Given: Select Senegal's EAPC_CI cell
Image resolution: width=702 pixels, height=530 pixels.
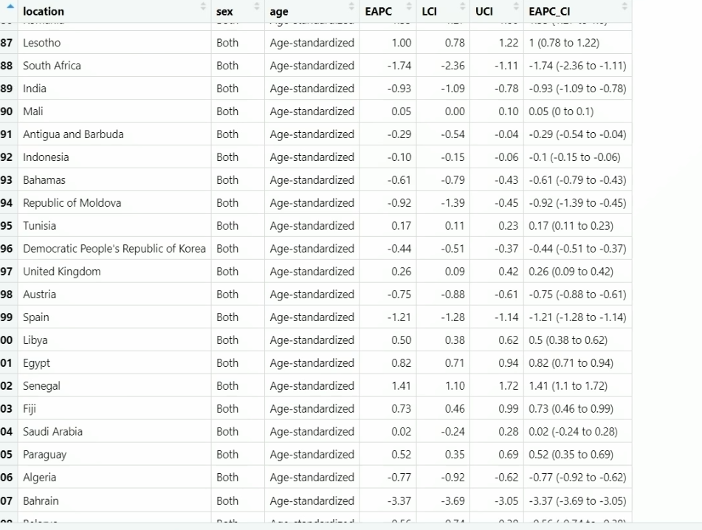Looking at the screenshot, I should click(577, 386).
